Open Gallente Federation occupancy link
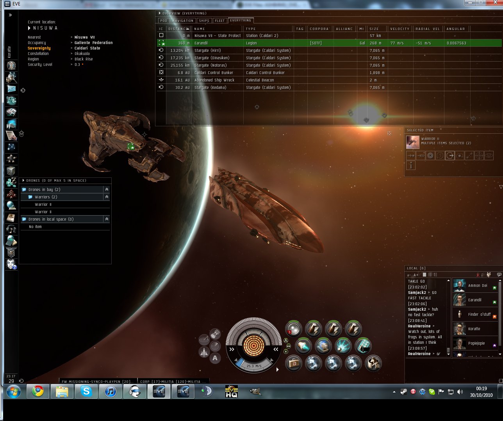Image resolution: width=503 pixels, height=421 pixels. point(93,43)
